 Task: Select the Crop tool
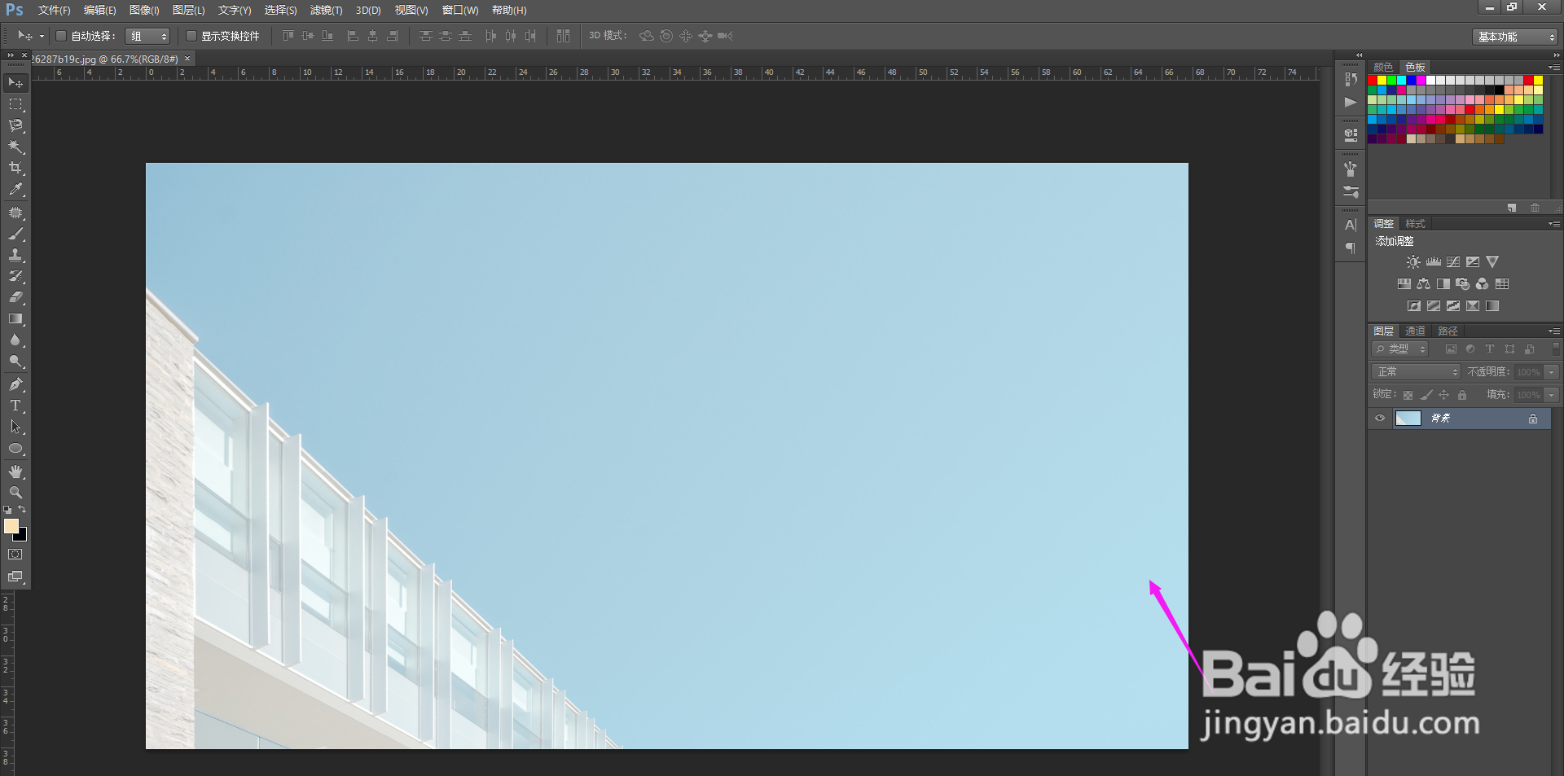pos(15,168)
